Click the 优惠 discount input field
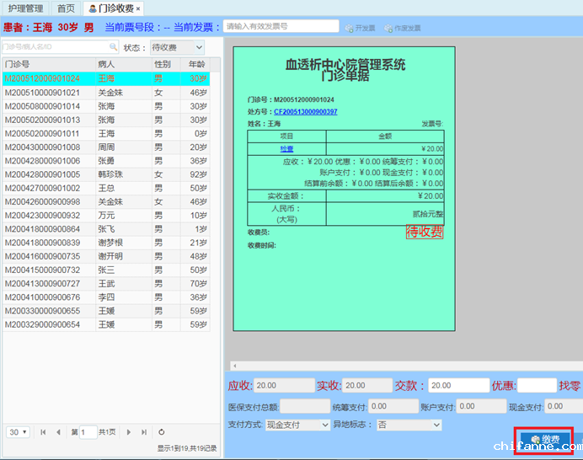This screenshot has width=583, height=460. click(537, 385)
